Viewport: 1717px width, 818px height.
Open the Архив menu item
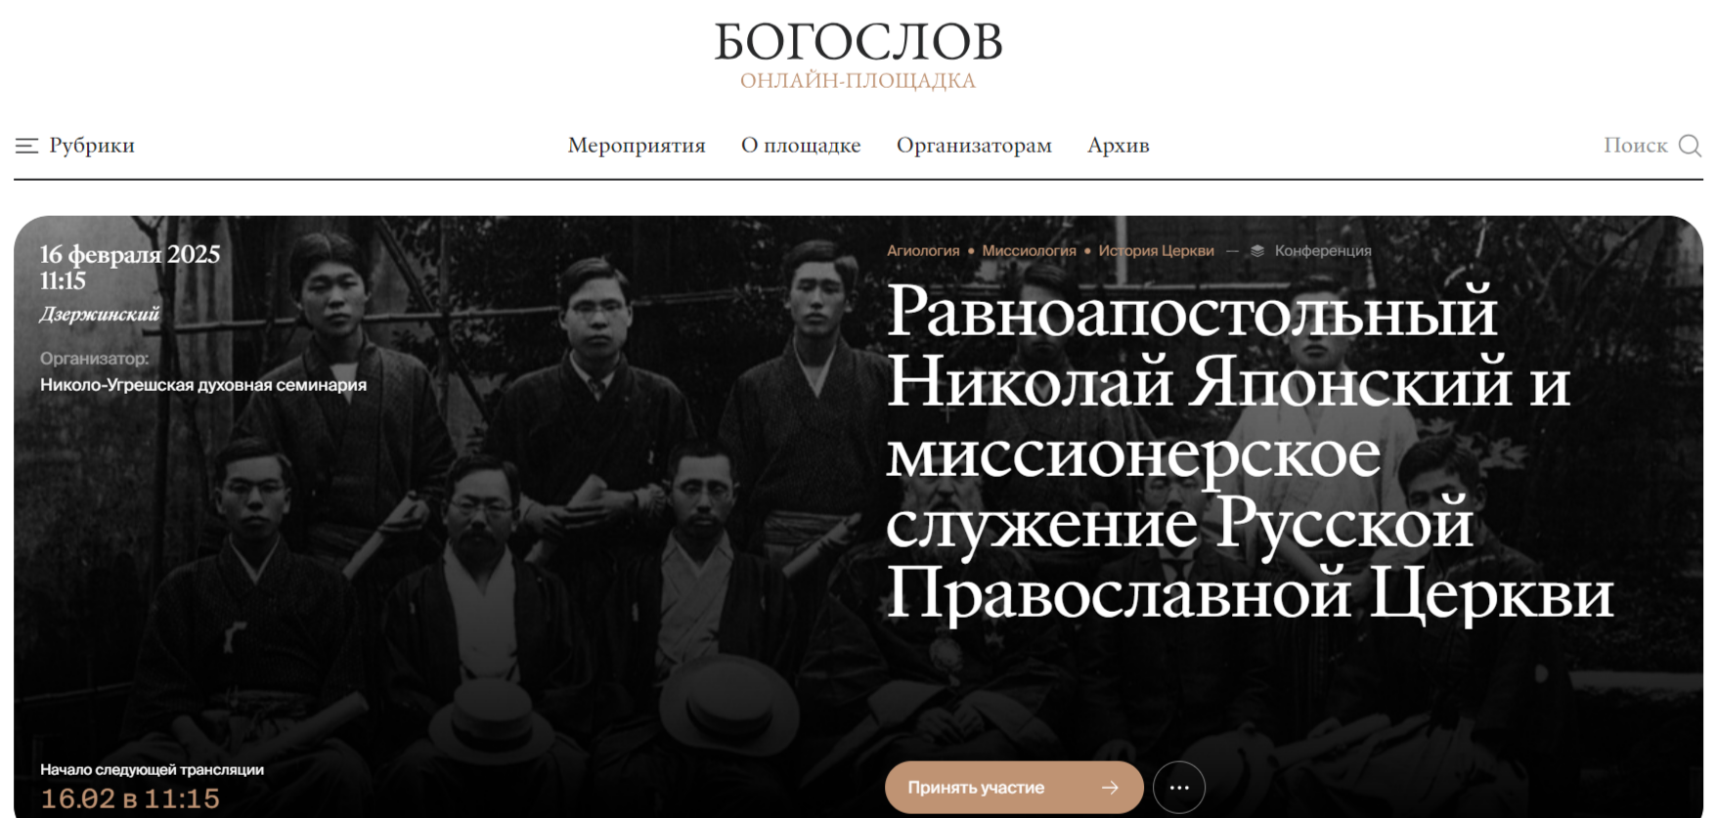coord(1119,146)
